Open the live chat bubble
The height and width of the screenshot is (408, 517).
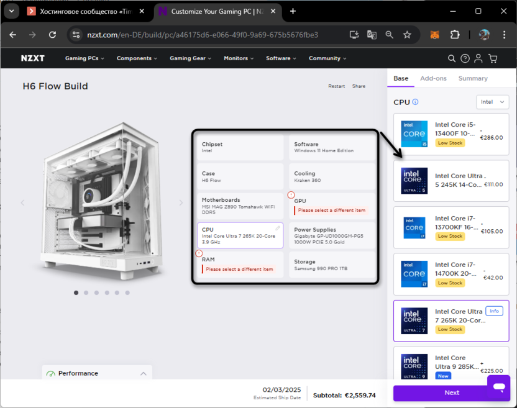(x=498, y=386)
